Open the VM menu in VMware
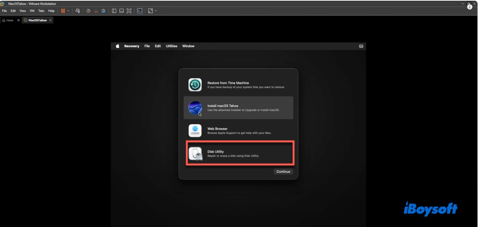The height and width of the screenshot is (227, 478). pos(32,11)
